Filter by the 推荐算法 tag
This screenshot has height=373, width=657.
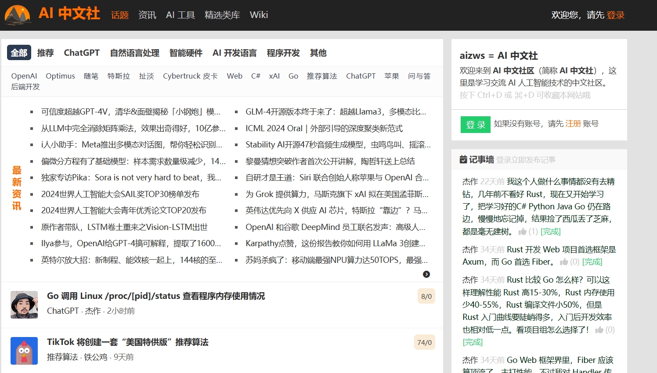click(322, 76)
